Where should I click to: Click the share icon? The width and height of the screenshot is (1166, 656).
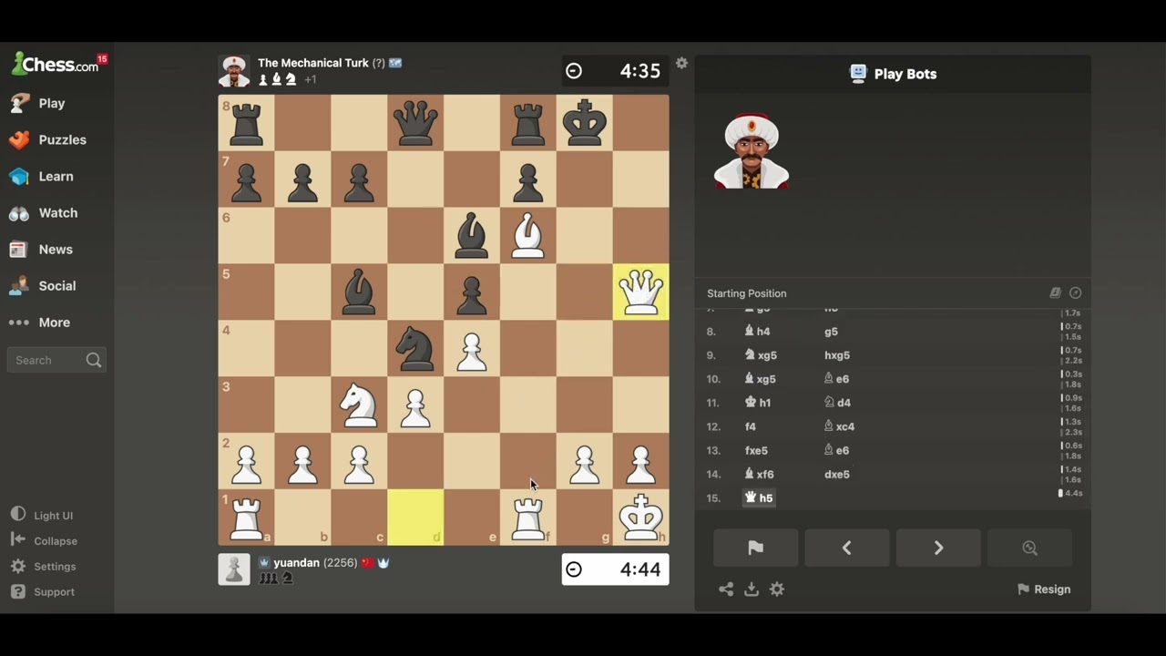coord(725,589)
